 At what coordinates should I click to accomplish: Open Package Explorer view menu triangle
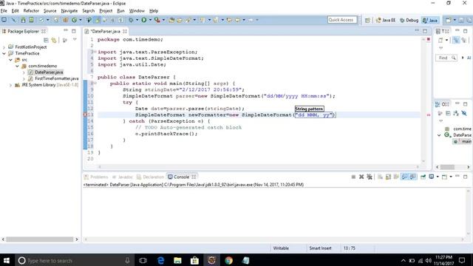(75, 39)
